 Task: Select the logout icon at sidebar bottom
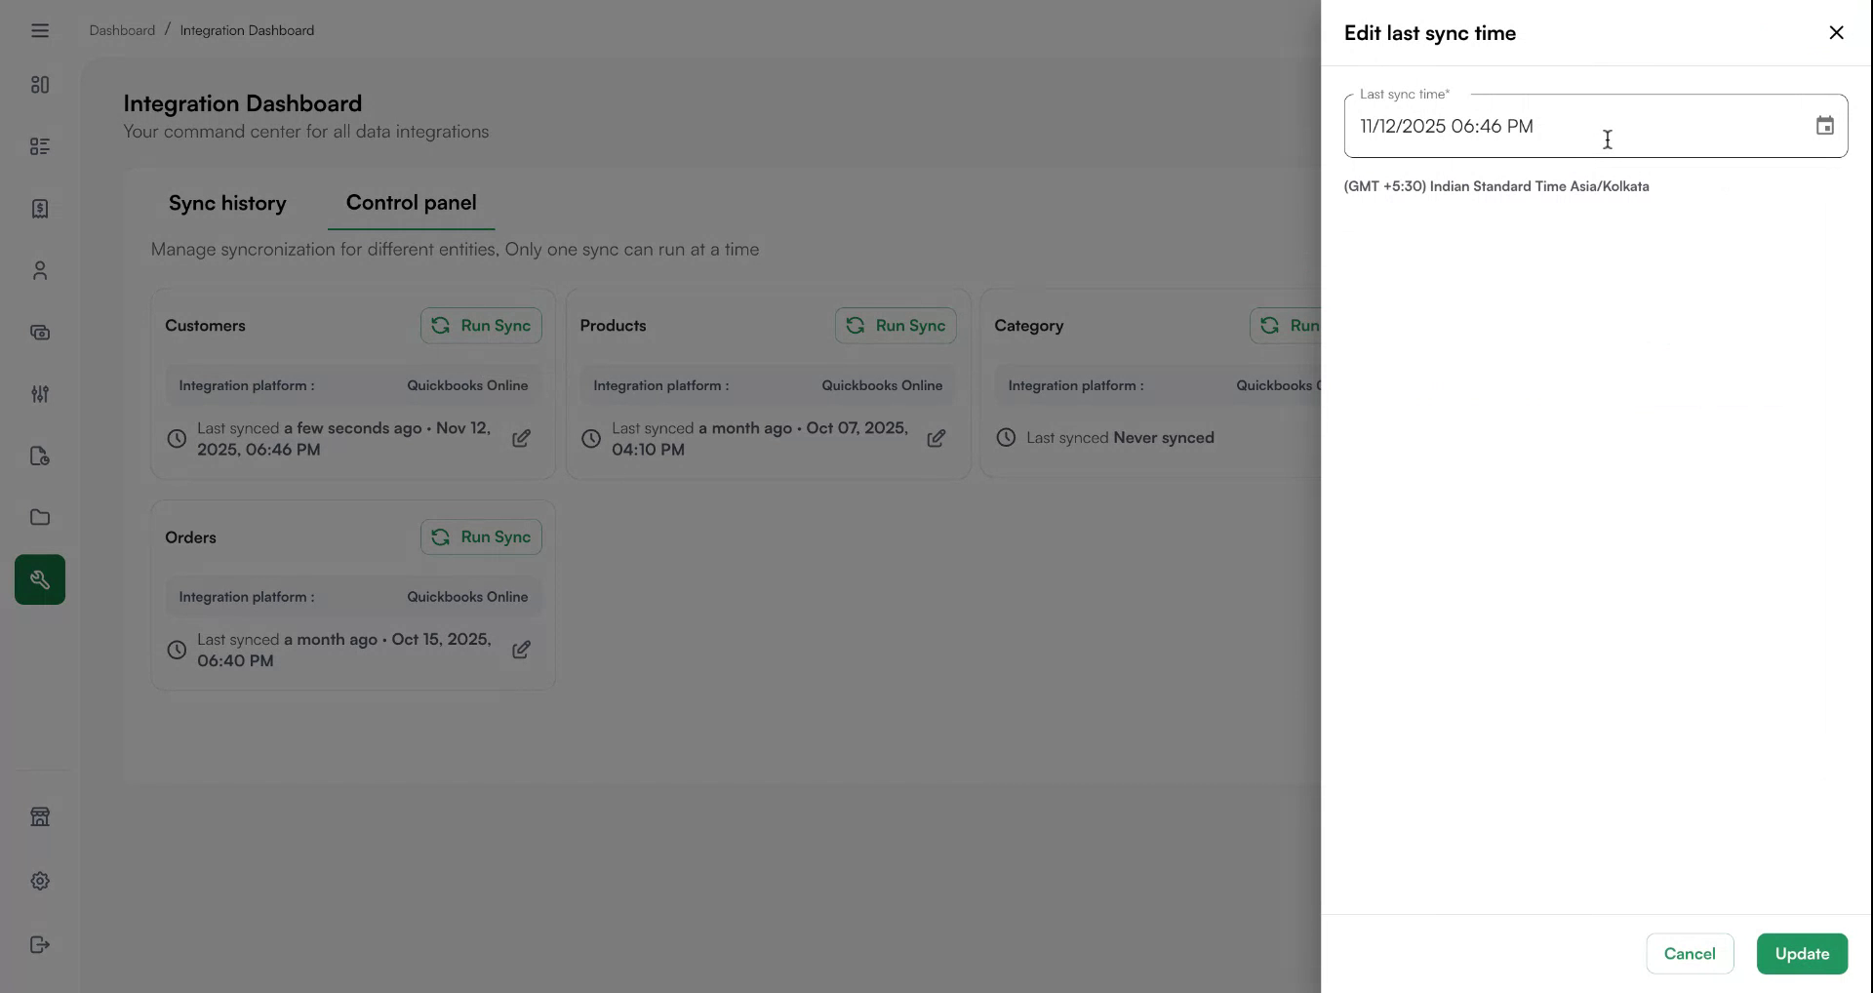[x=39, y=943]
